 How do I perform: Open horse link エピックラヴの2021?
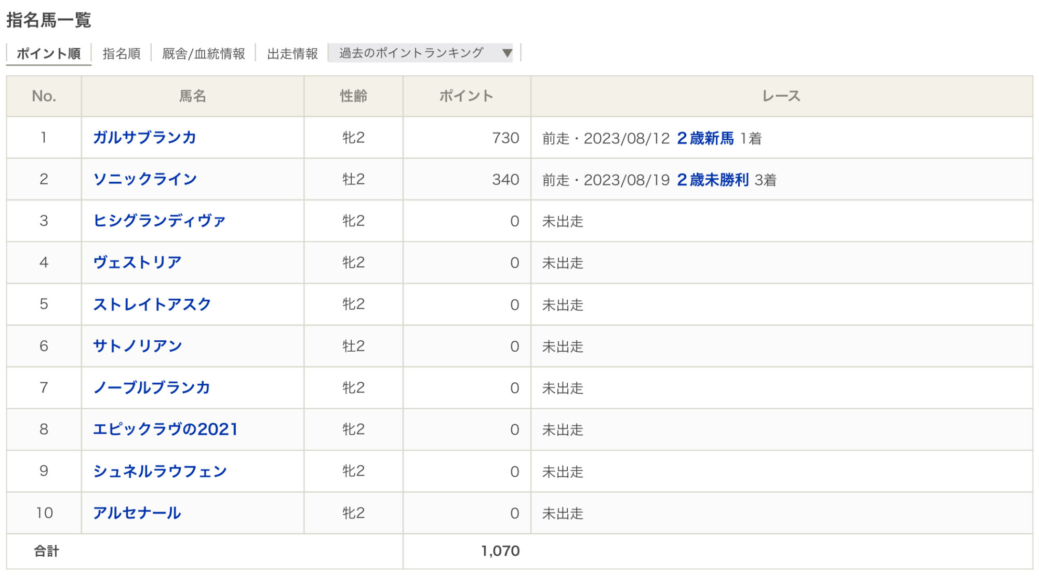[x=165, y=429]
